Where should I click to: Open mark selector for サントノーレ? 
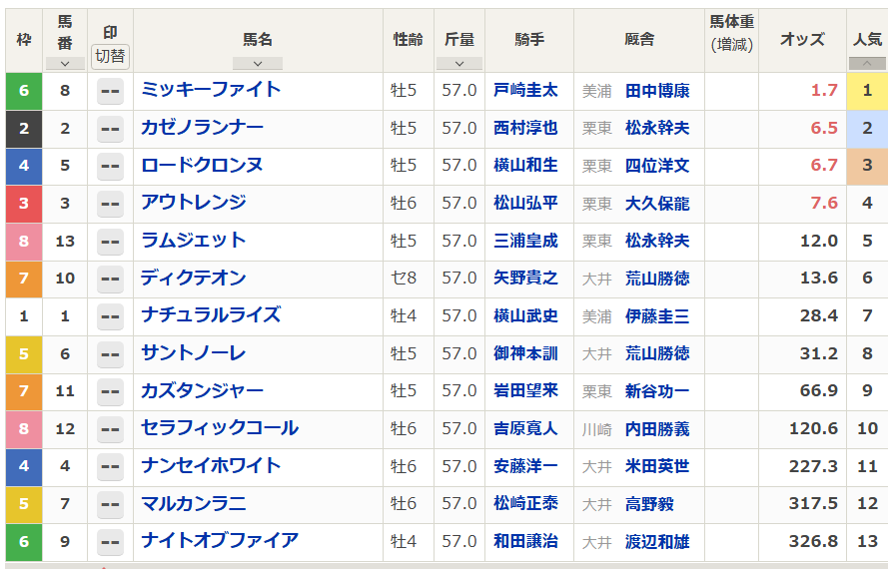pos(110,353)
